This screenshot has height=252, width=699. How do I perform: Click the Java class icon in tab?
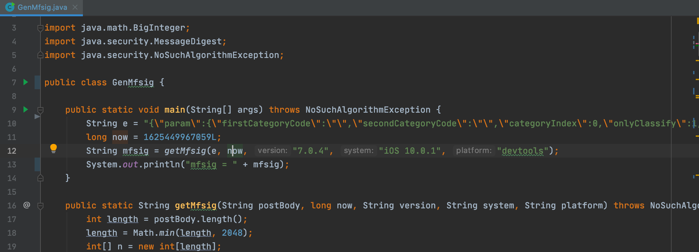point(10,7)
